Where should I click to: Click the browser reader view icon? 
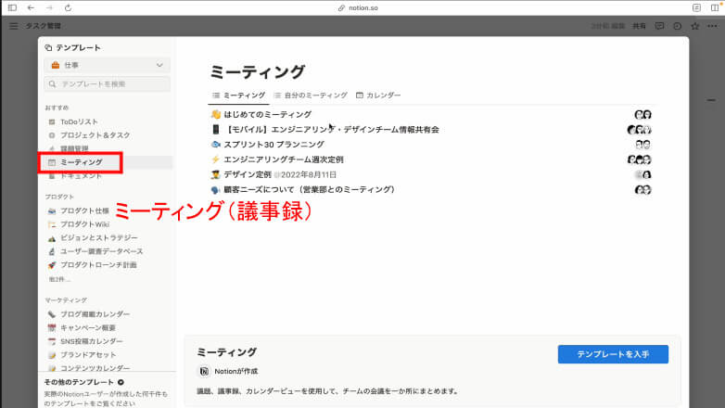(696, 7)
